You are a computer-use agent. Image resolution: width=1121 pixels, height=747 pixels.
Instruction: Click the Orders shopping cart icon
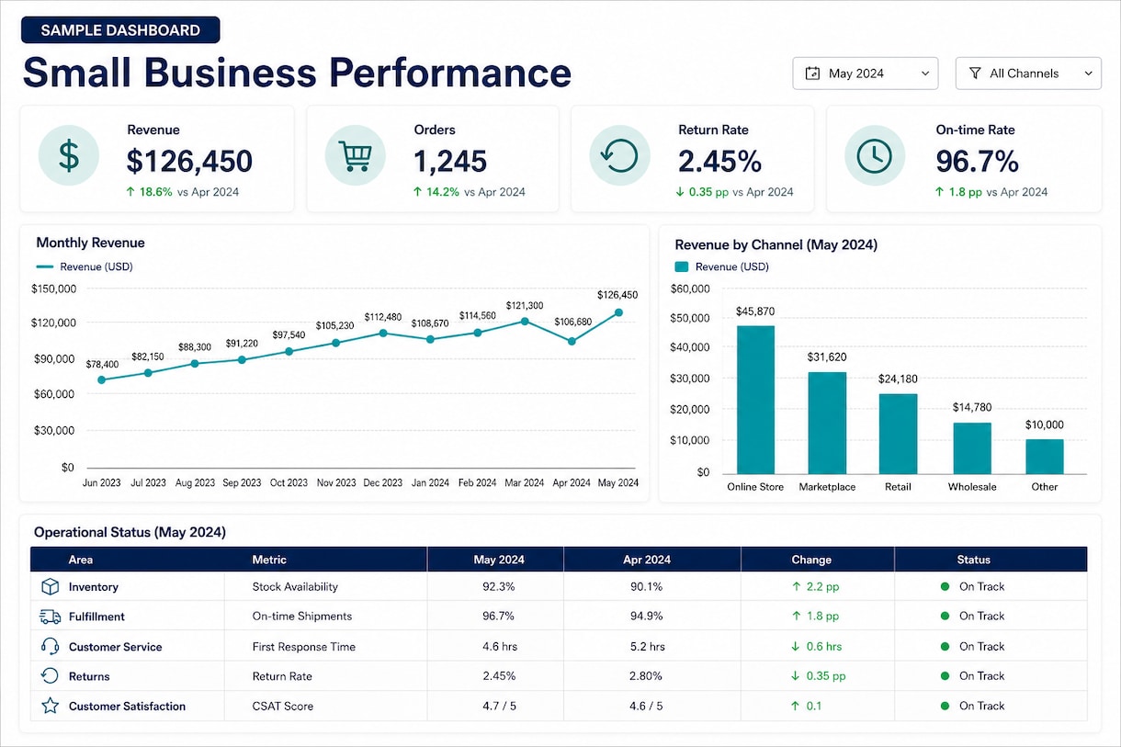pyautogui.click(x=355, y=155)
